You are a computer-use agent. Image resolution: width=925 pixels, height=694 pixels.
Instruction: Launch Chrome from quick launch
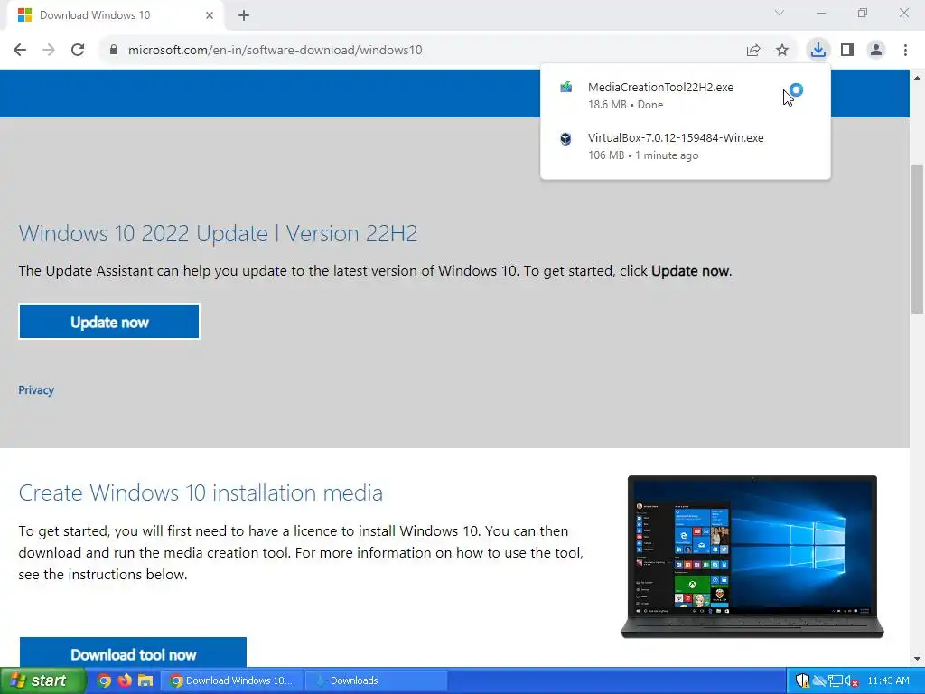(x=104, y=680)
